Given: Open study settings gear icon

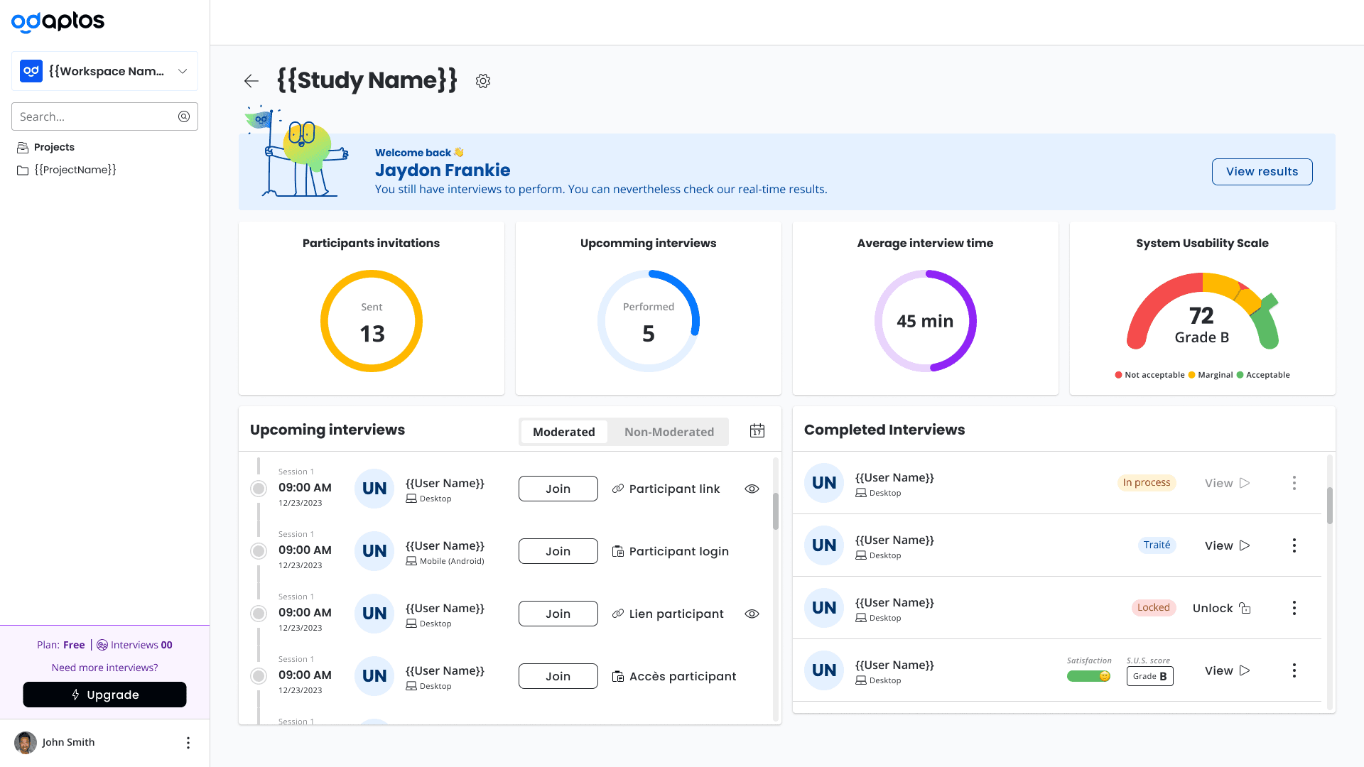Looking at the screenshot, I should tap(483, 81).
